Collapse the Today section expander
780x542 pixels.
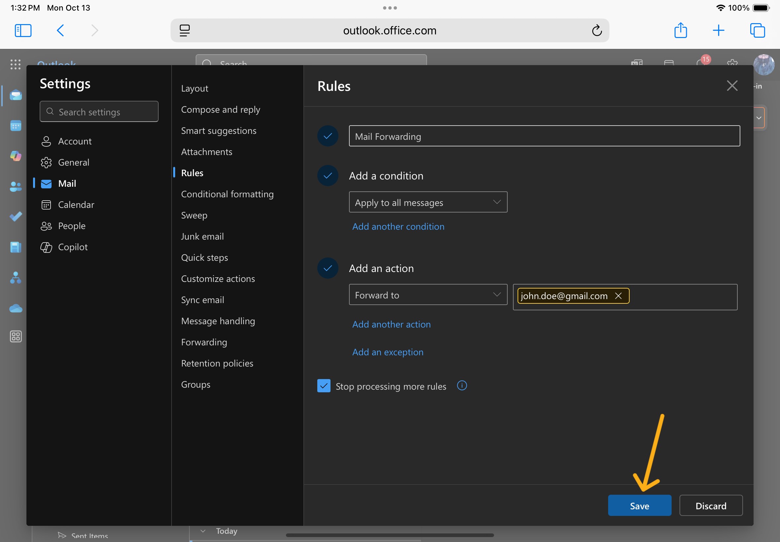[x=203, y=530]
